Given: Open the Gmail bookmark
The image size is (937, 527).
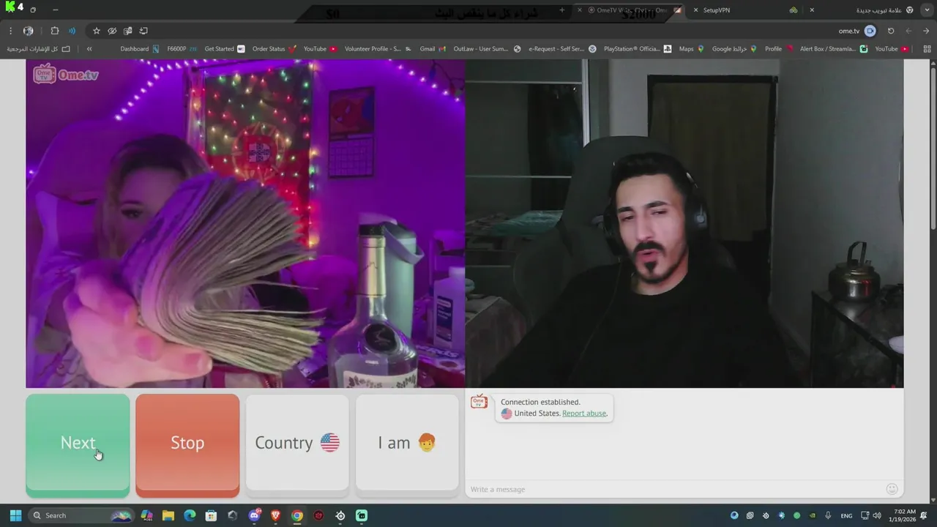Looking at the screenshot, I should pyautogui.click(x=433, y=49).
